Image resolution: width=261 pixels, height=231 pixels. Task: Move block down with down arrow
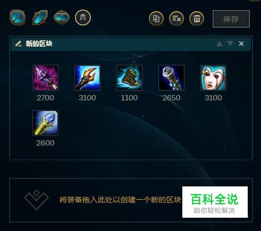coord(230,44)
